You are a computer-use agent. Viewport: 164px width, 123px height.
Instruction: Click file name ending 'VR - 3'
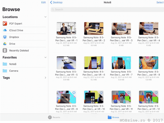[x=121, y=39]
